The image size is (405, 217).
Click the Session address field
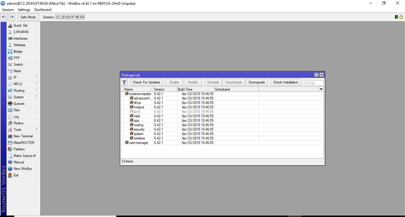(x=70, y=17)
